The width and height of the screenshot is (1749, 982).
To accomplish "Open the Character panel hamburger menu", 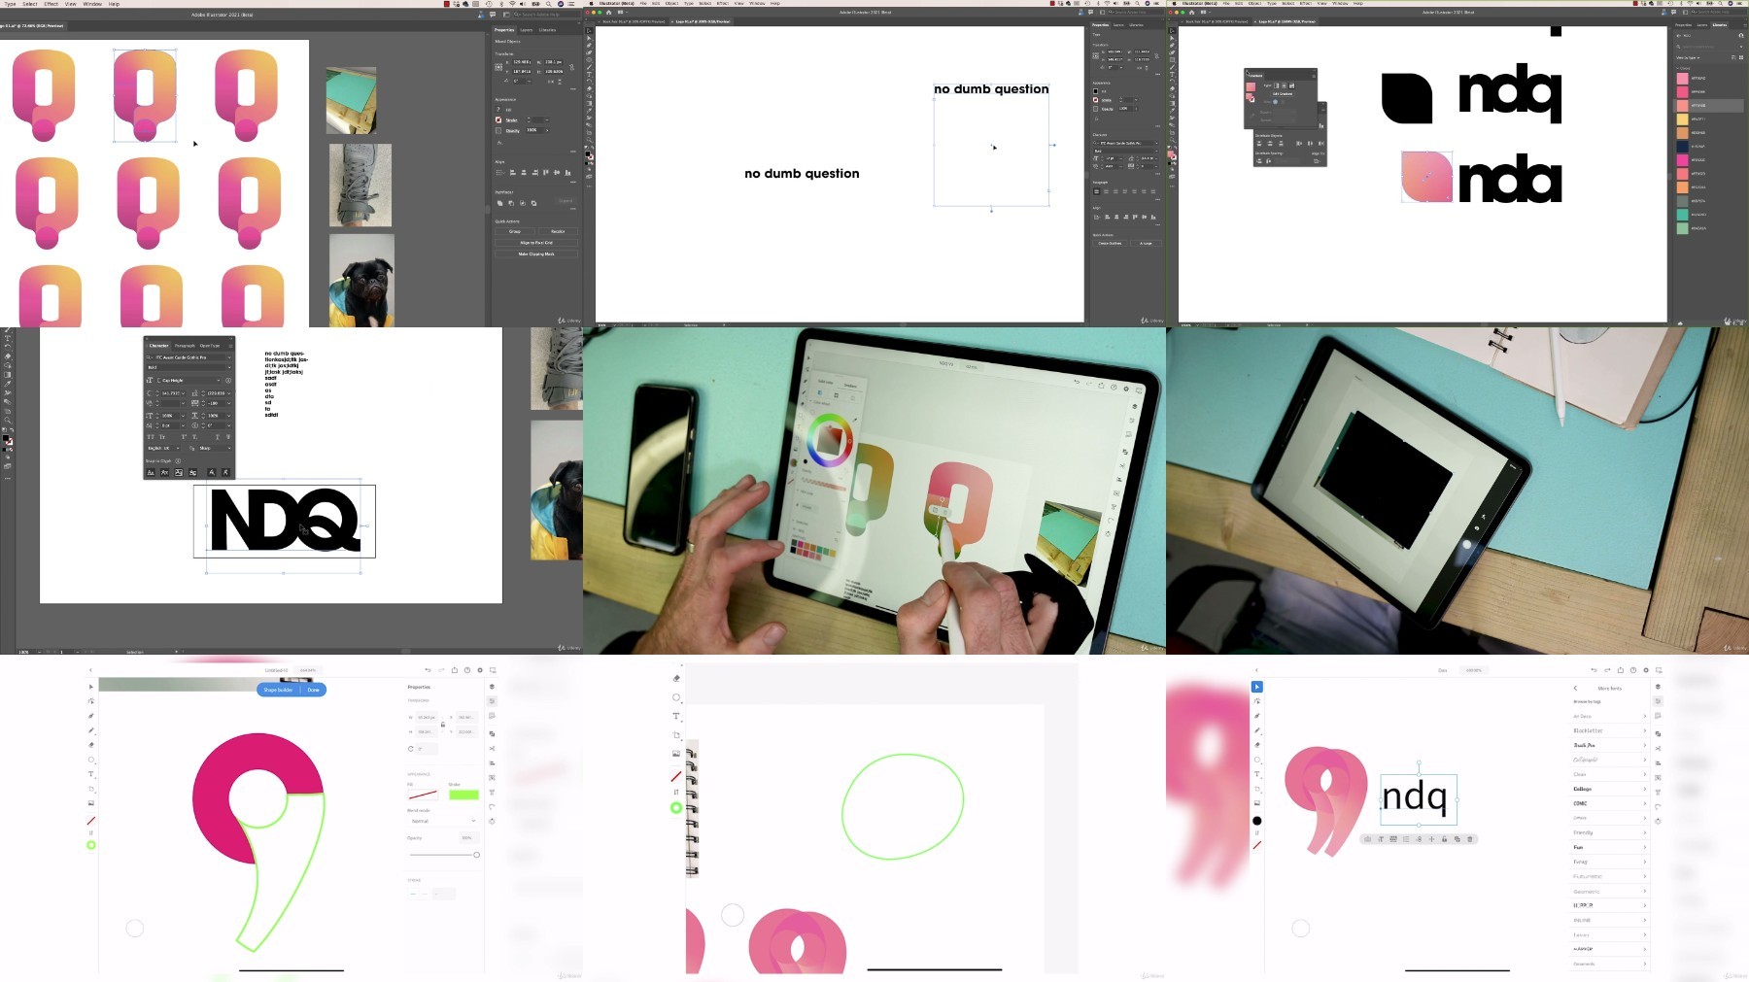I will [x=229, y=345].
